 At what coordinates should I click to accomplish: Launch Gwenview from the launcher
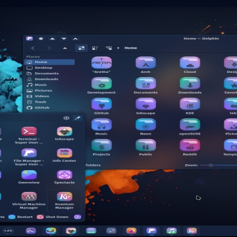point(29,177)
